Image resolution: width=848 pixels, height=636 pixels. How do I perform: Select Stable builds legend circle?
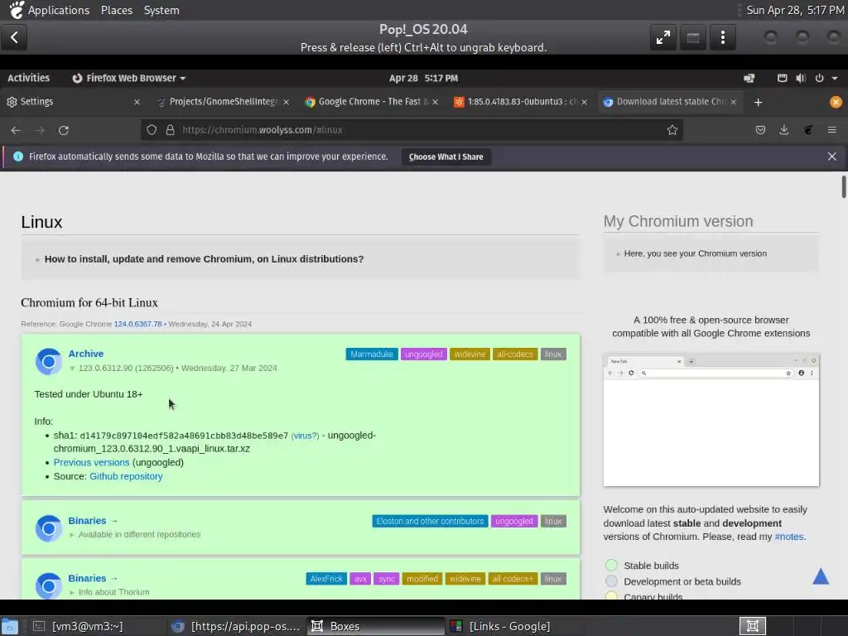pos(611,565)
